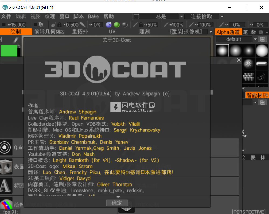Viewport: 269px width, 214px height.
Task: Open the 脚本 menu
Action: [x=79, y=16]
